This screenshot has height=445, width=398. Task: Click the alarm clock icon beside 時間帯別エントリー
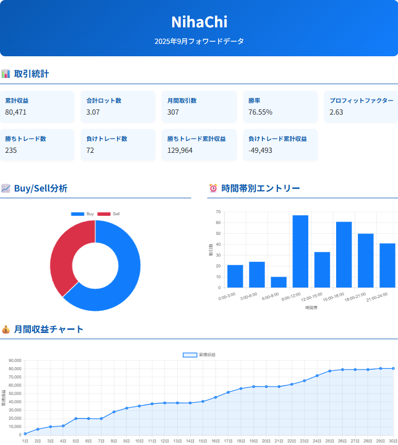coord(213,188)
